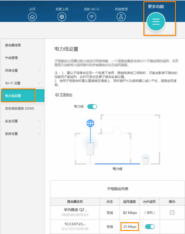Click the question mark help icon
This screenshot has height=234, width=185.
pos(57,95)
